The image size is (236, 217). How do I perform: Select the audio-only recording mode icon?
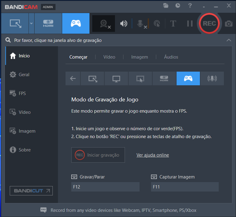click(212, 79)
